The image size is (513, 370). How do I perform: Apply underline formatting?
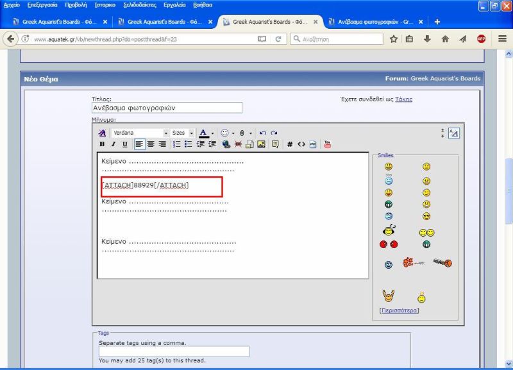[x=124, y=144]
